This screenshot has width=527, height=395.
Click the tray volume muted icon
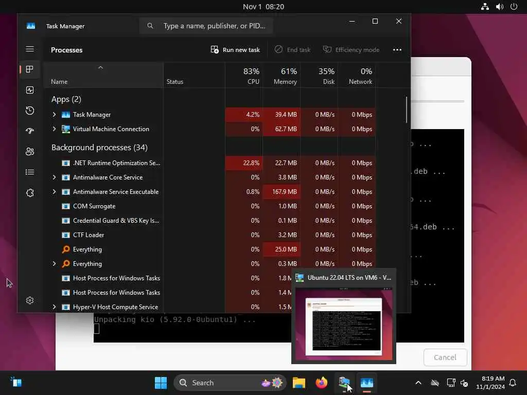point(464,383)
